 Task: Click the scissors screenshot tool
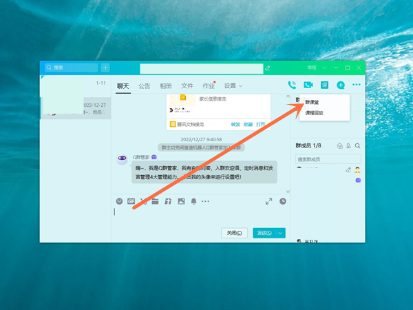click(143, 201)
